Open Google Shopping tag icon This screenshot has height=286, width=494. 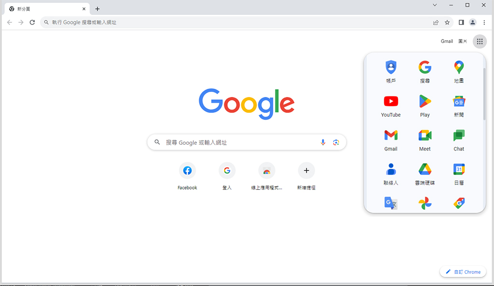459,203
